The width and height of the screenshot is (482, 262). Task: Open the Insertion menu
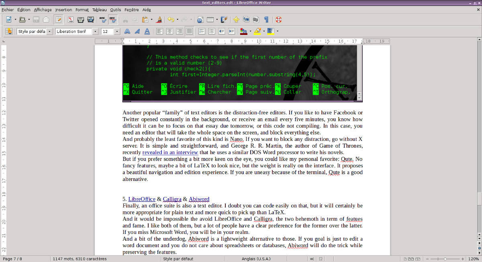[63, 10]
